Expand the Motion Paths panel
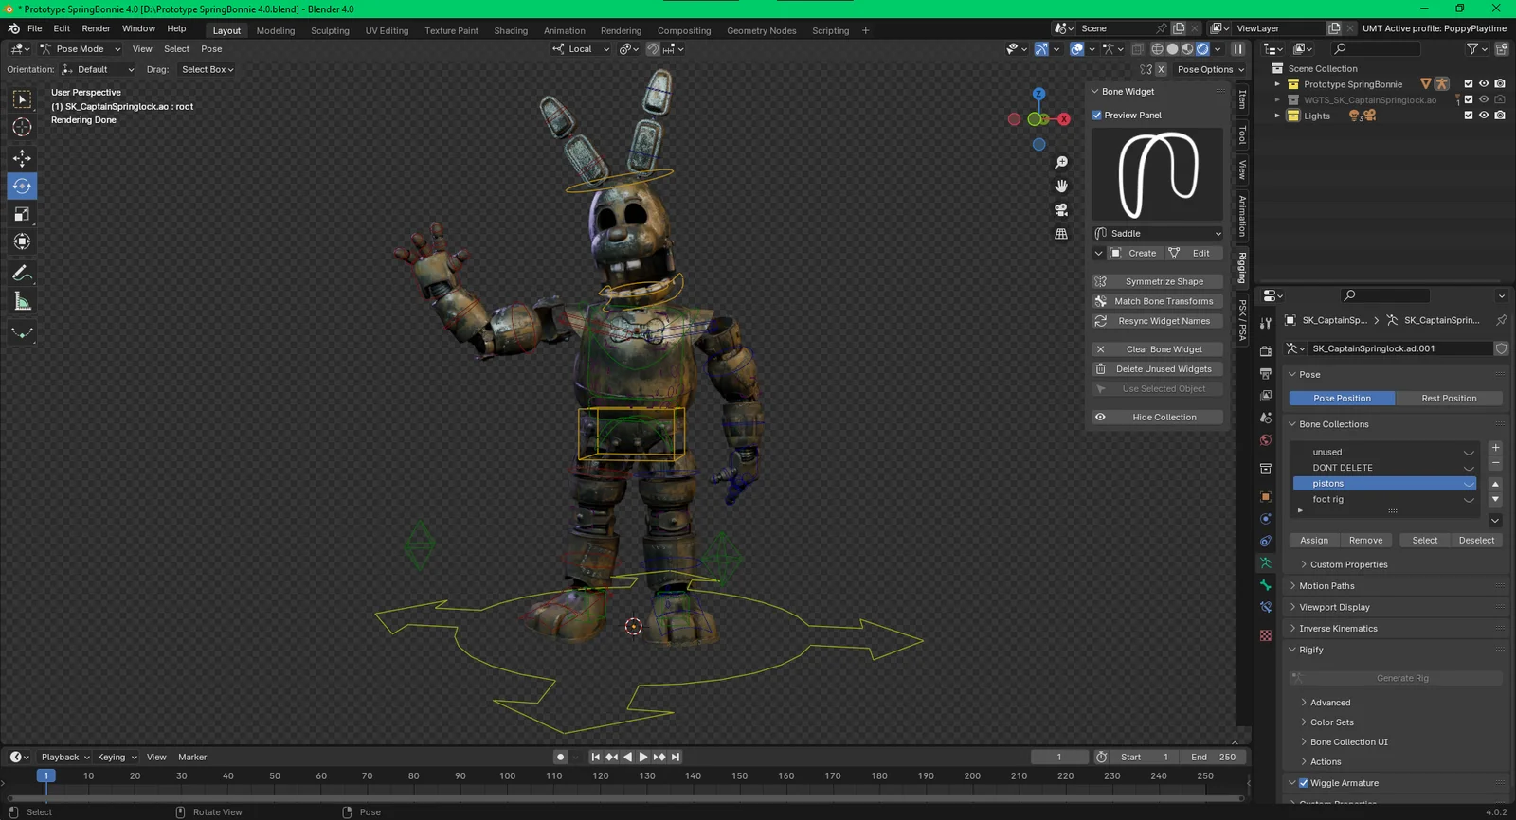This screenshot has width=1516, height=820. pyautogui.click(x=1326, y=586)
